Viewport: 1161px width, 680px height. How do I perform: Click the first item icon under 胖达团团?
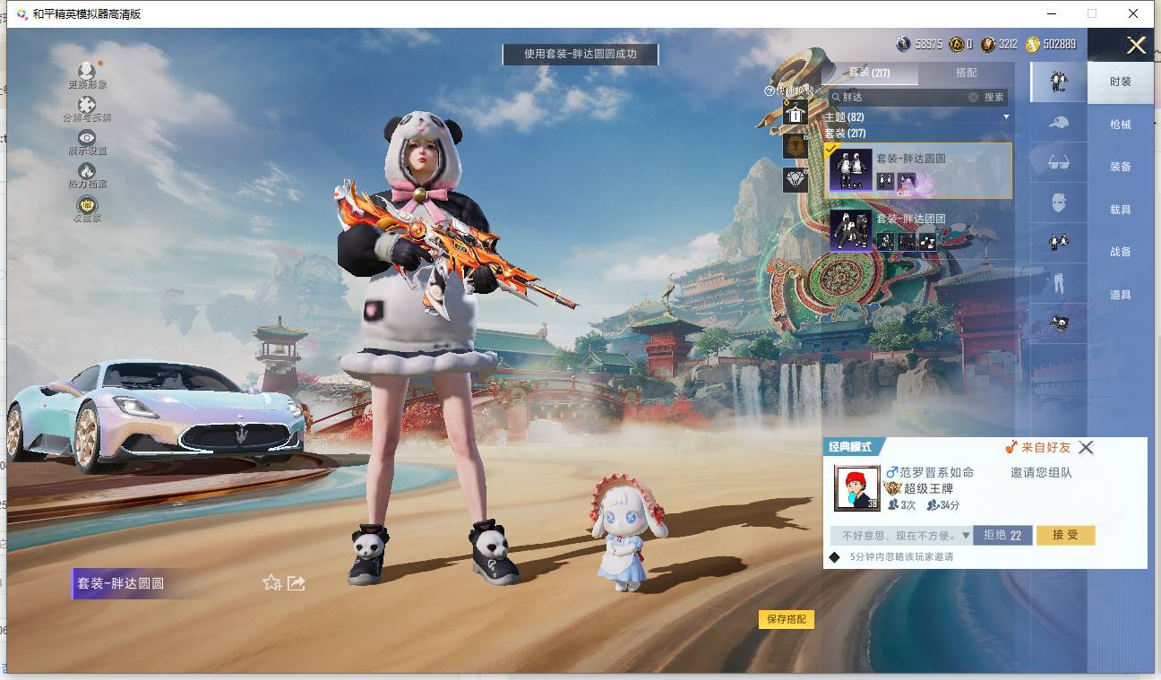[885, 241]
